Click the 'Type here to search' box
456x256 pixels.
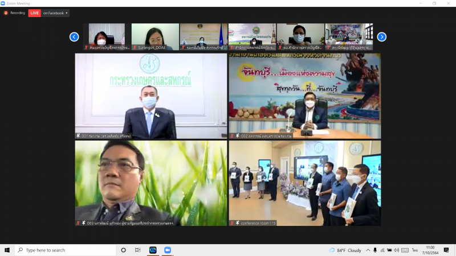(x=66, y=250)
